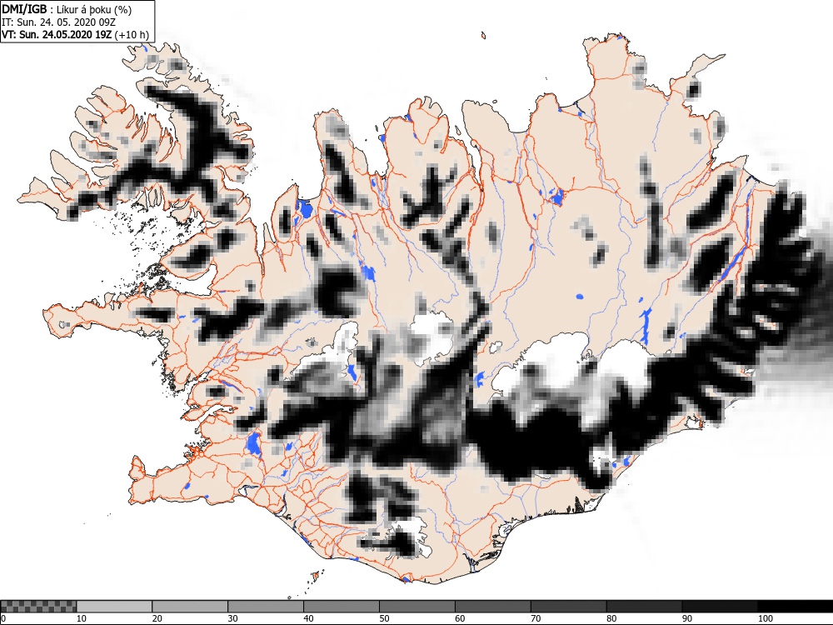833x625 pixels.
Task: Click the '0' label on the legend scale
Action: click(x=3, y=618)
